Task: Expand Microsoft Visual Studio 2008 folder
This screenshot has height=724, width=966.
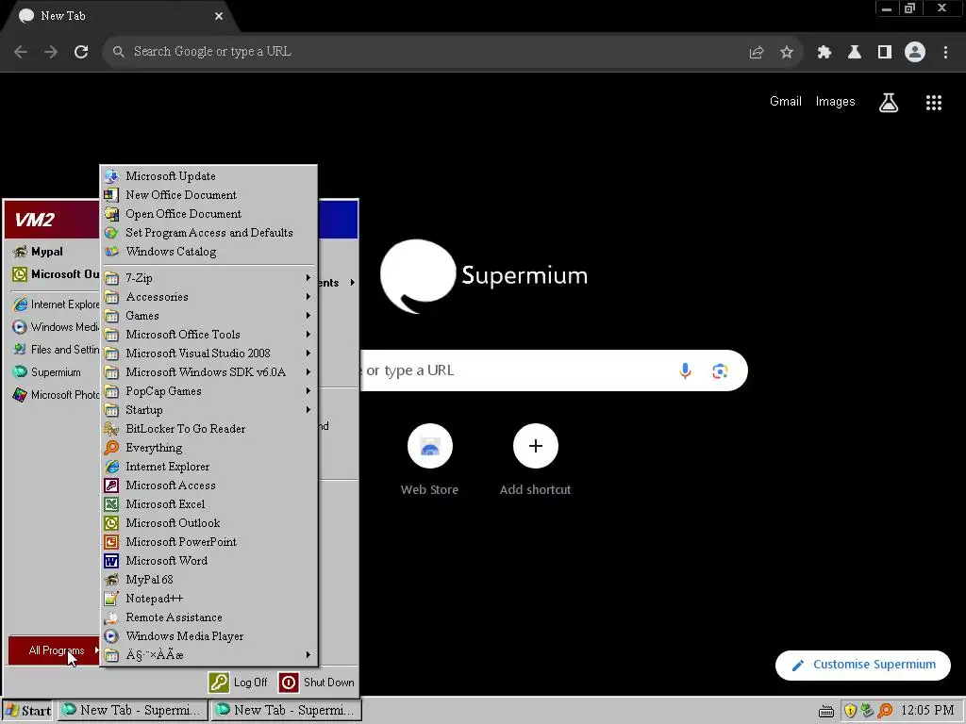Action: click(209, 354)
